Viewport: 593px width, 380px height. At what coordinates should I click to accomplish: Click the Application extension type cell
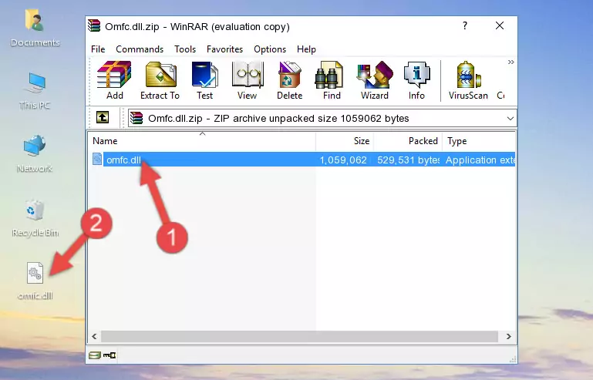[x=480, y=160]
